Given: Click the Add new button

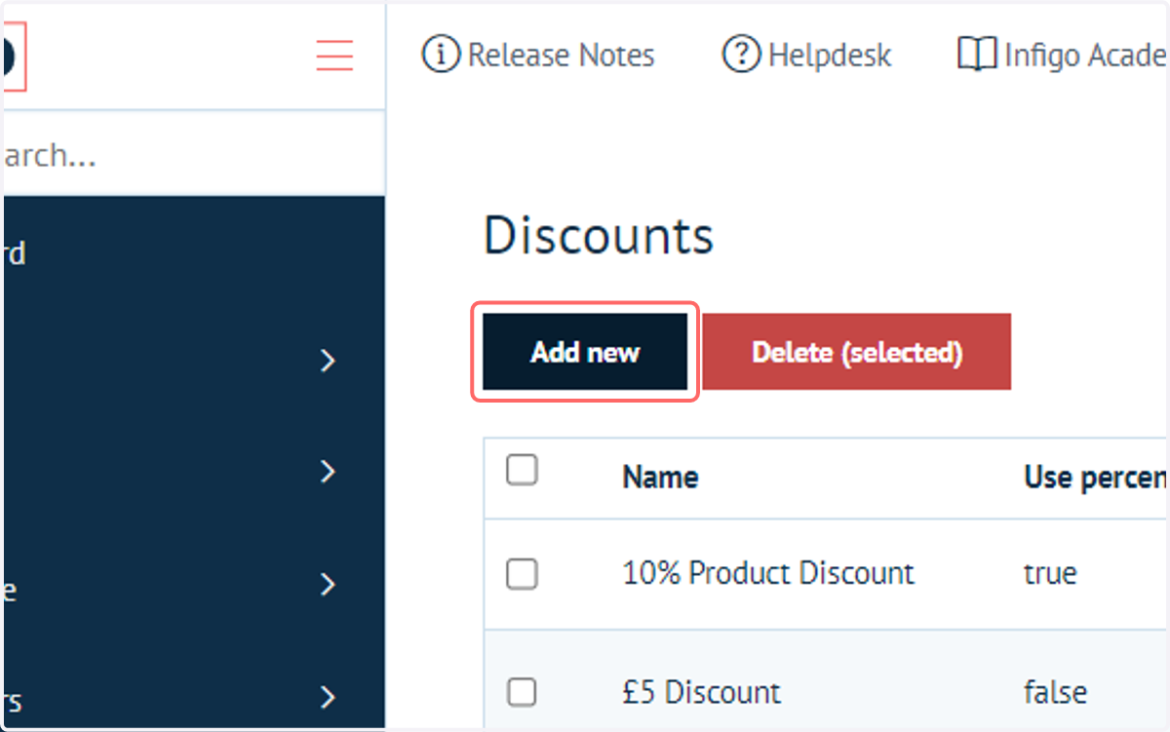Looking at the screenshot, I should pos(585,352).
